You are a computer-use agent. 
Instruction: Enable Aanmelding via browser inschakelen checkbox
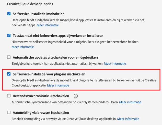pyautogui.click(x=9, y=113)
